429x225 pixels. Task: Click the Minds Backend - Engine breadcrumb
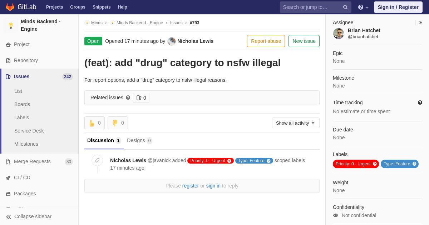pyautogui.click(x=139, y=23)
